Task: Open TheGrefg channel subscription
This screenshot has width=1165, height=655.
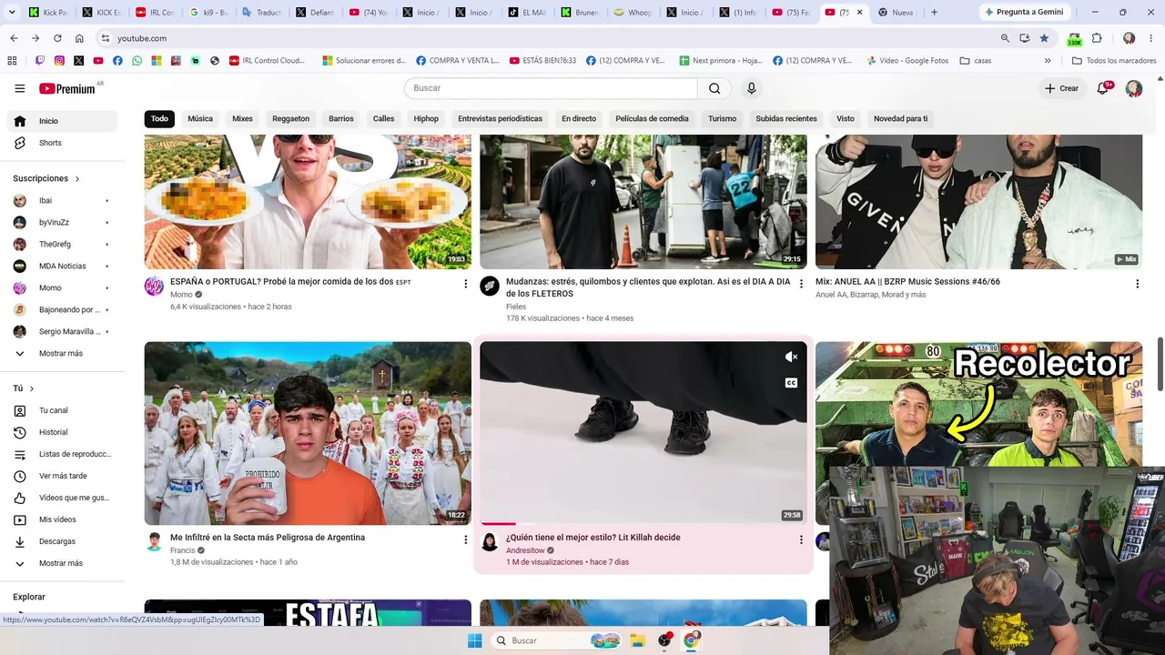Action: point(62,244)
